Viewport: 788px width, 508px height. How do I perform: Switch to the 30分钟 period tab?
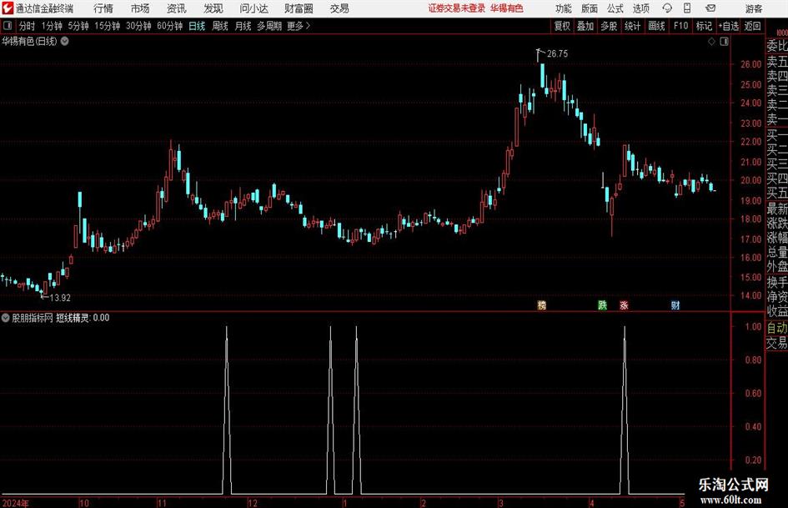click(138, 26)
